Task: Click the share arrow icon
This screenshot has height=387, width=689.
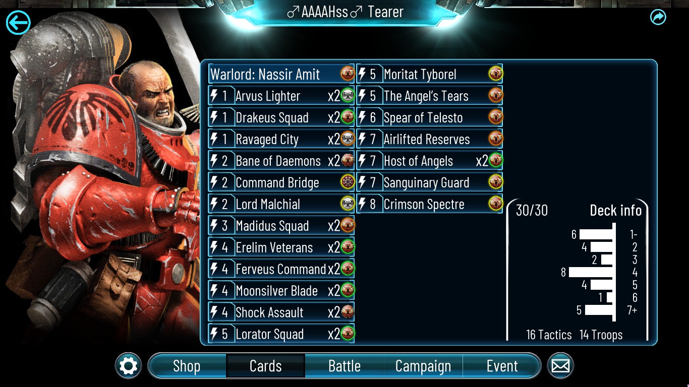Action: (x=658, y=18)
